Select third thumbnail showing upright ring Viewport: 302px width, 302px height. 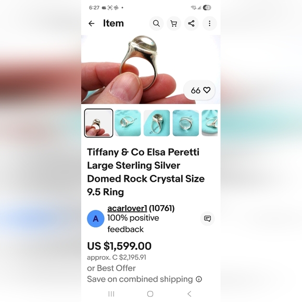[157, 123]
